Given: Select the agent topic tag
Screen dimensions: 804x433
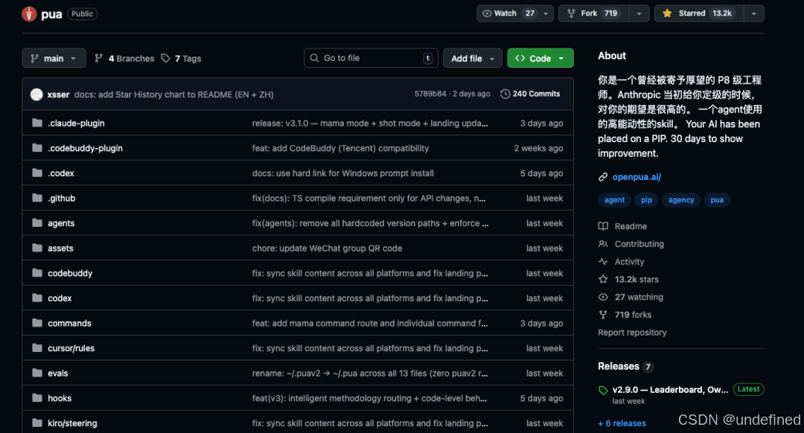Looking at the screenshot, I should click(x=614, y=200).
